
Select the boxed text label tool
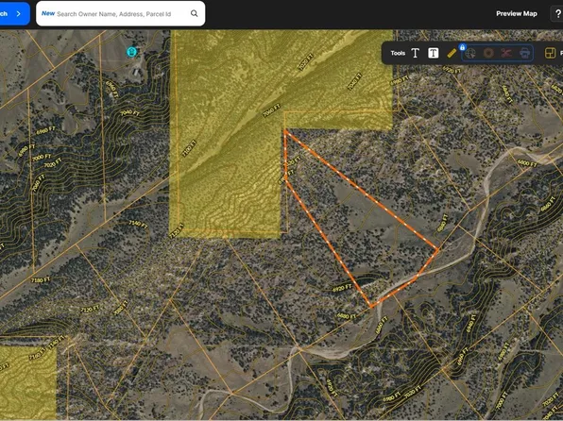(434, 53)
